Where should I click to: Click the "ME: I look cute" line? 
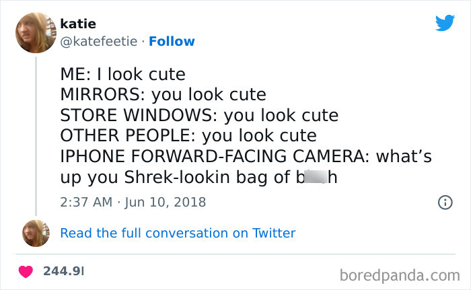[x=122, y=73]
